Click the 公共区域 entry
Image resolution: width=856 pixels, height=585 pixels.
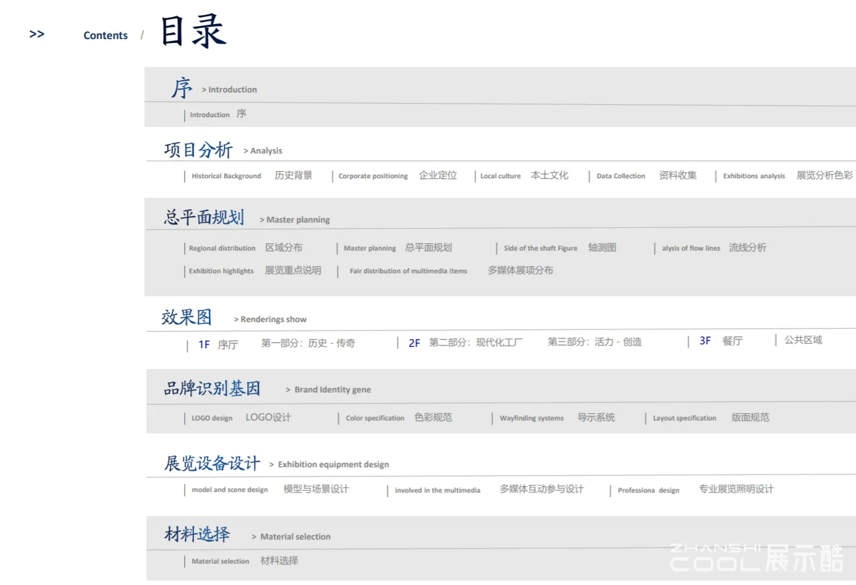(x=803, y=340)
